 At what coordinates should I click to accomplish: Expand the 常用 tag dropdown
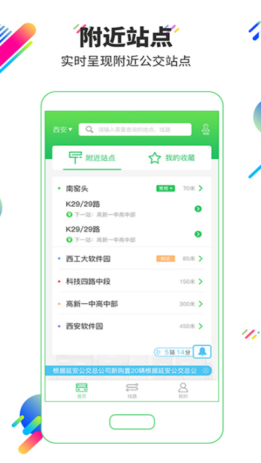point(165,188)
